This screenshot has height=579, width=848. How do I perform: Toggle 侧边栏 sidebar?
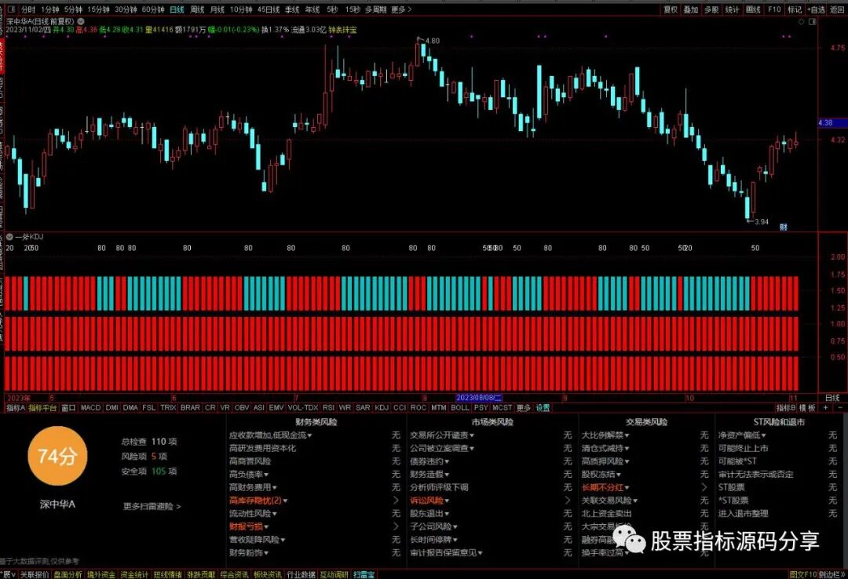tap(831, 574)
